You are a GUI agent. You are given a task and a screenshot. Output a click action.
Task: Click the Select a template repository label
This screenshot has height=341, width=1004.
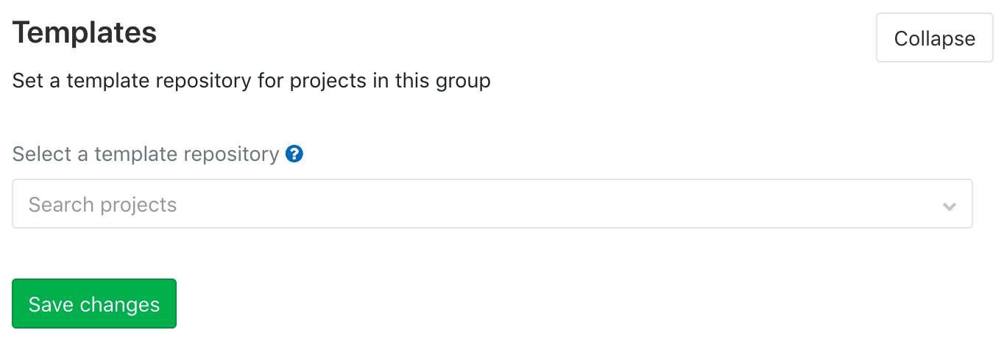click(146, 154)
